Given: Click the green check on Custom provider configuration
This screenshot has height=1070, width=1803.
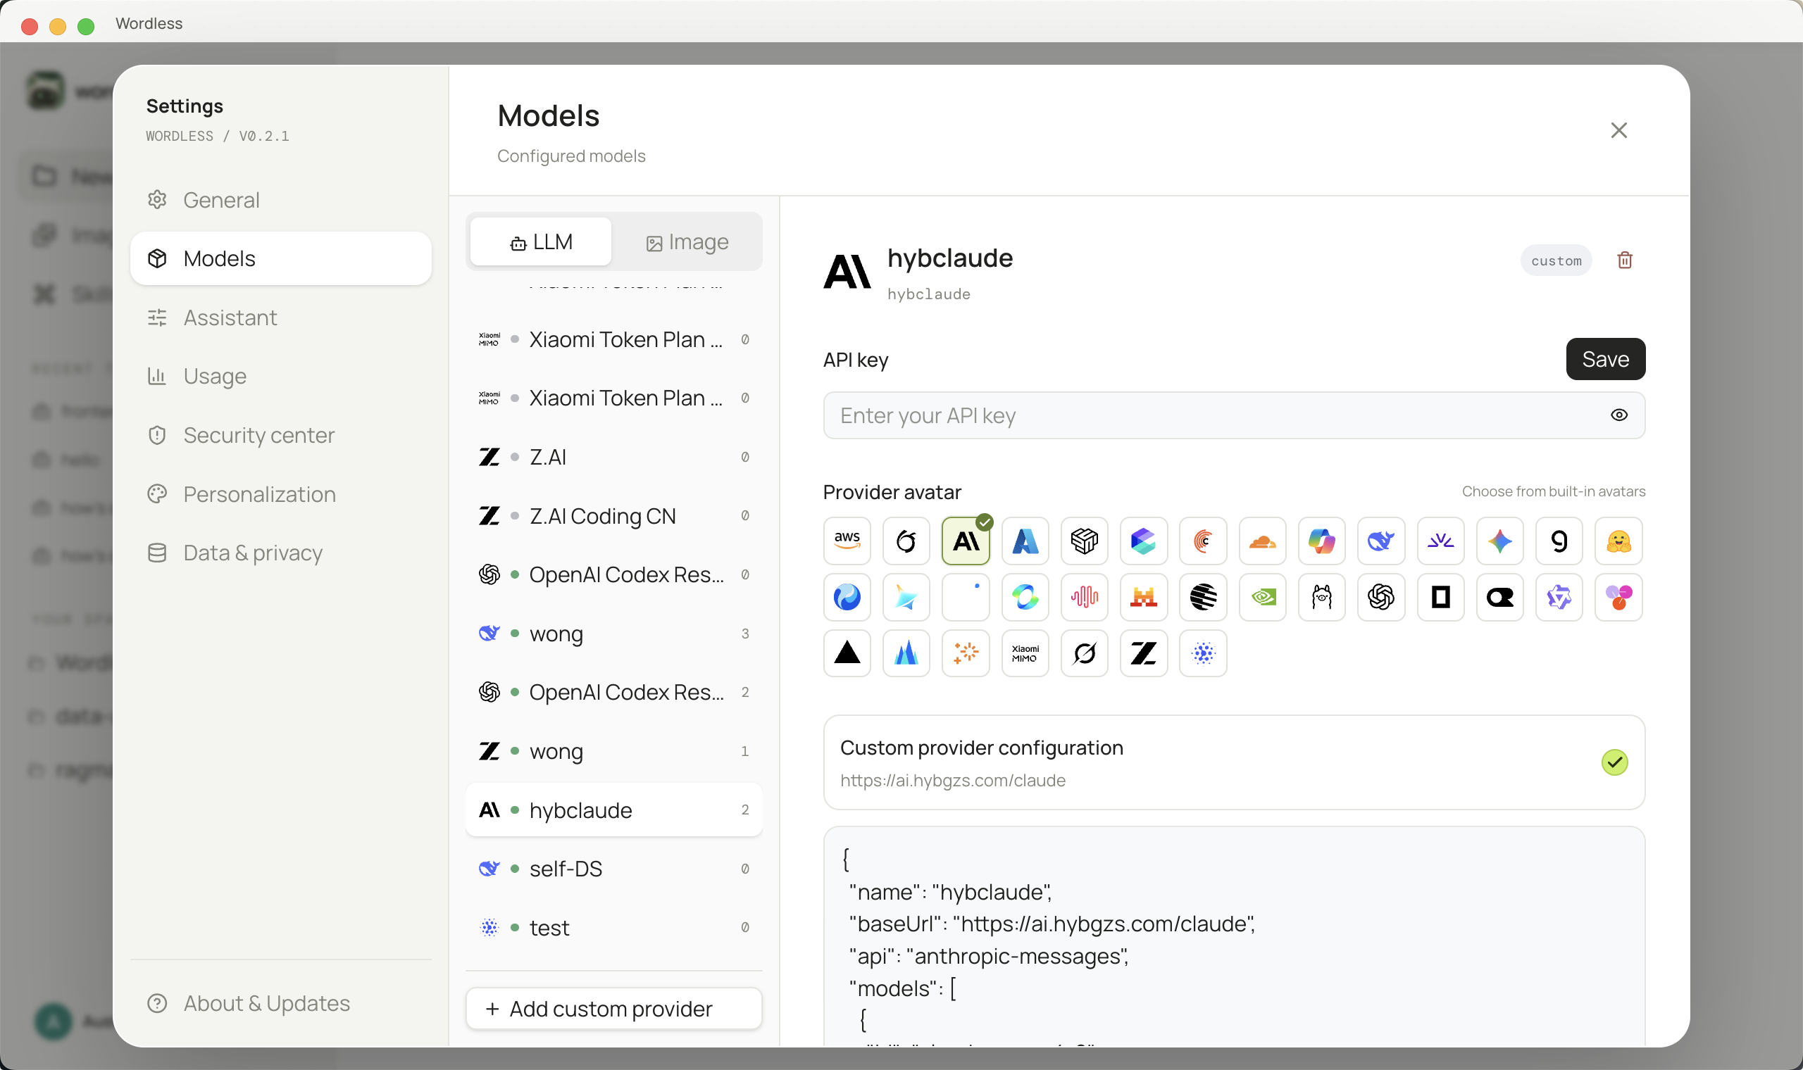Looking at the screenshot, I should click(x=1614, y=762).
